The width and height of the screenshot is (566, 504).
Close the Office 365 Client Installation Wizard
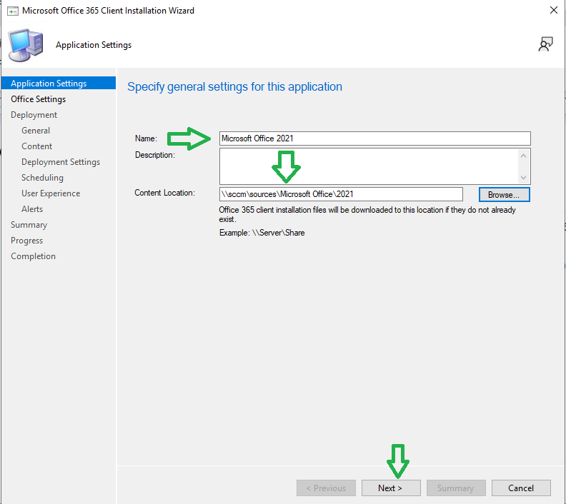553,10
